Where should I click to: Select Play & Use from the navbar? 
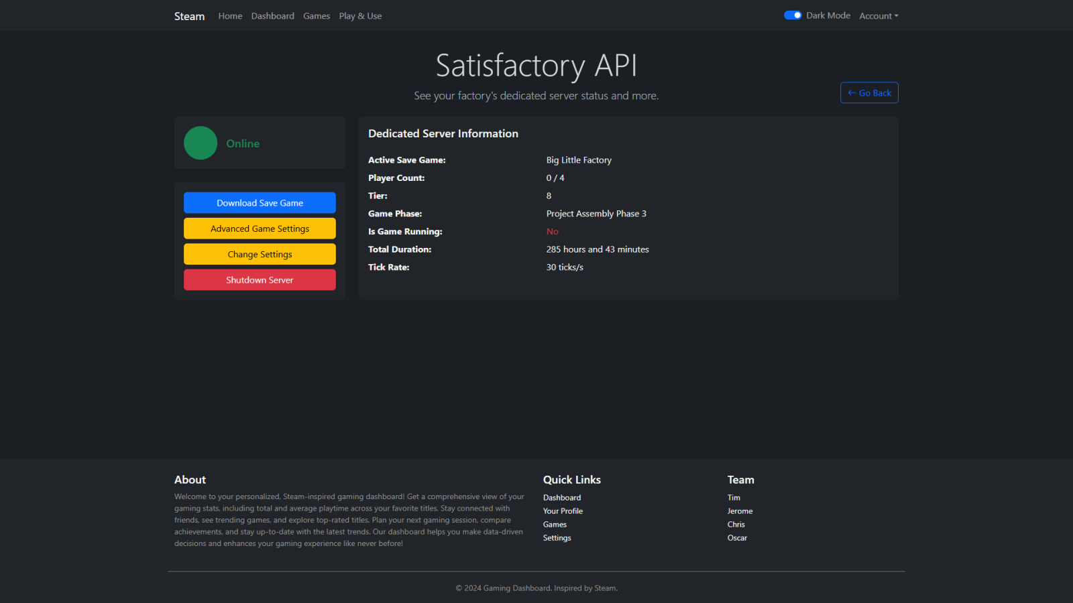(x=360, y=15)
